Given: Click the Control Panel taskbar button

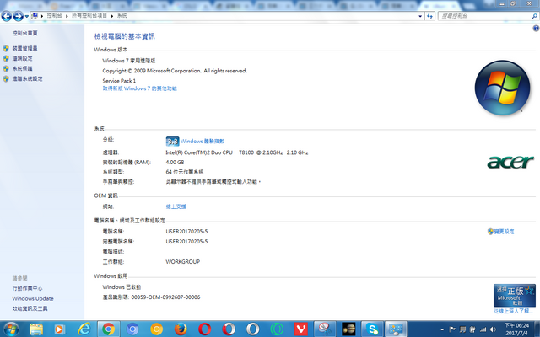Looking at the screenshot, I should (396, 329).
